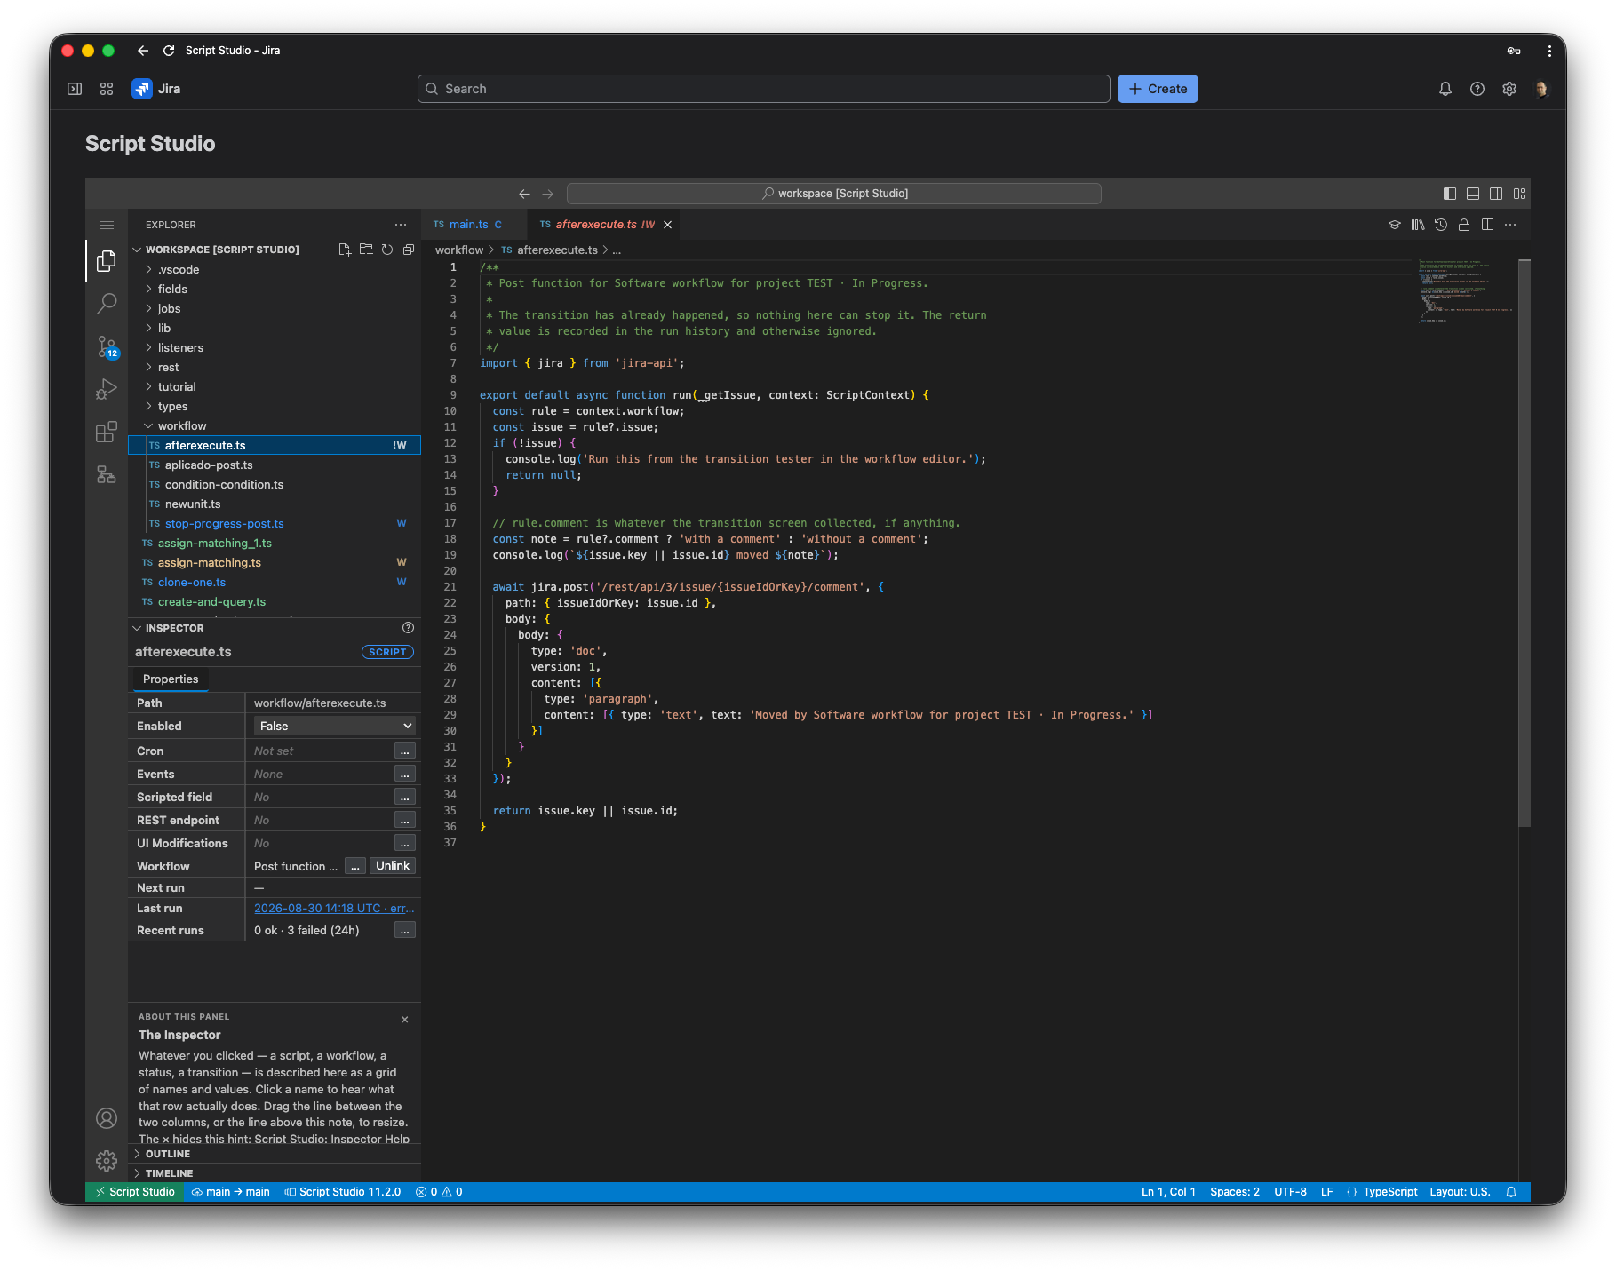Open the Jira app switcher grid
Image resolution: width=1616 pixels, height=1271 pixels.
(x=107, y=89)
